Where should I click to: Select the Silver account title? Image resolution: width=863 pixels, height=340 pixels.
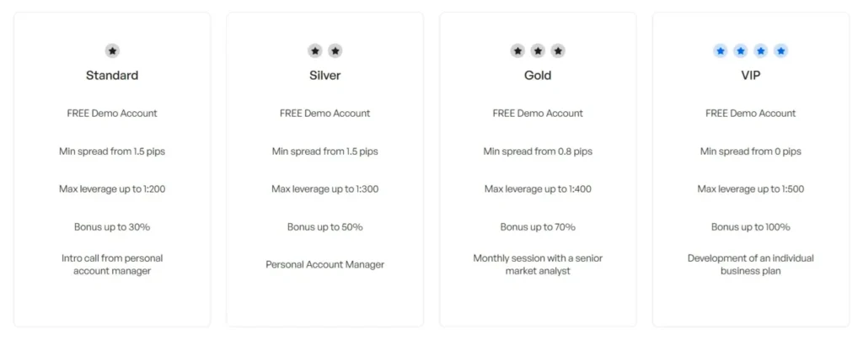(x=325, y=76)
